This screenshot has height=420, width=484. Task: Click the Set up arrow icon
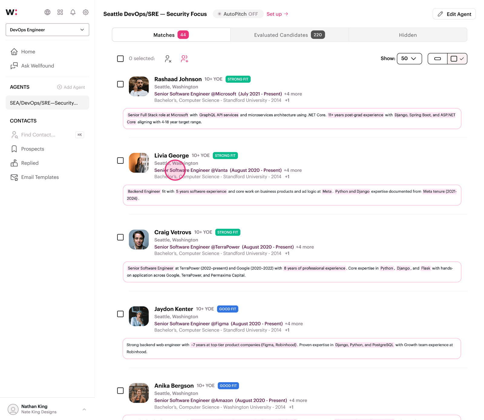pos(286,14)
